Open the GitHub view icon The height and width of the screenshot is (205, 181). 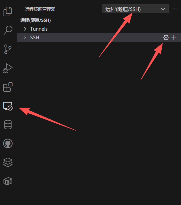point(8,143)
